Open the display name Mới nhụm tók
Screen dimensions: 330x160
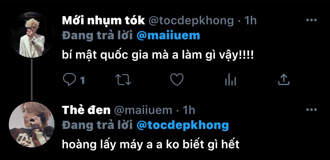click(104, 21)
